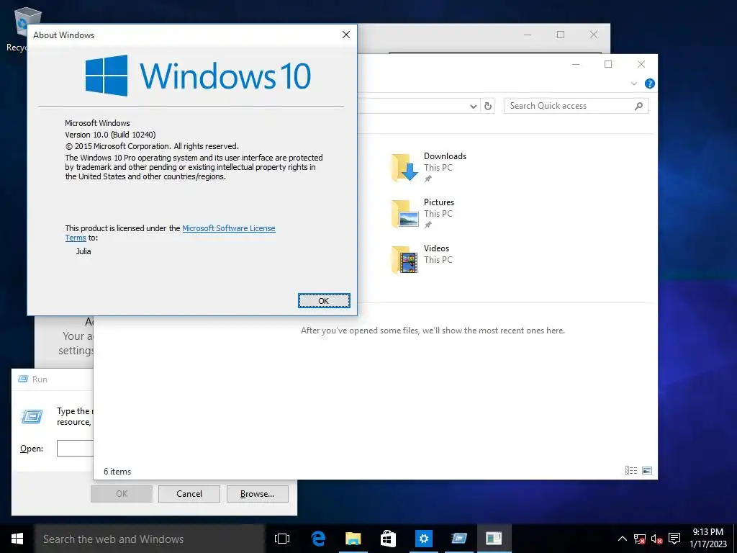The height and width of the screenshot is (553, 737).
Task: Click Cancel in the Run dialog
Action: click(x=189, y=494)
